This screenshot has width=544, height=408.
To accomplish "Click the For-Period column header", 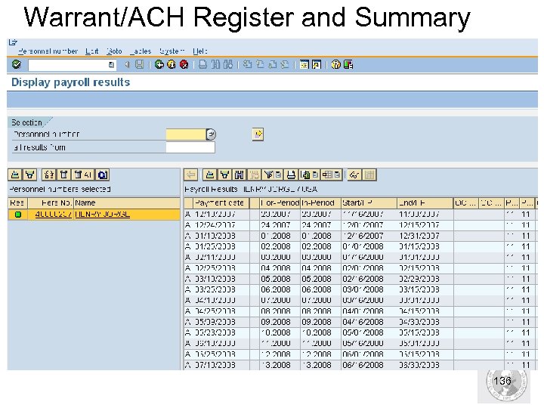I will click(x=280, y=203).
